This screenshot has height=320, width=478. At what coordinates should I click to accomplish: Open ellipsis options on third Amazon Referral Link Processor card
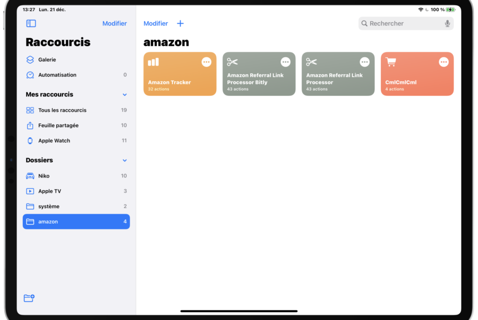tap(364, 62)
